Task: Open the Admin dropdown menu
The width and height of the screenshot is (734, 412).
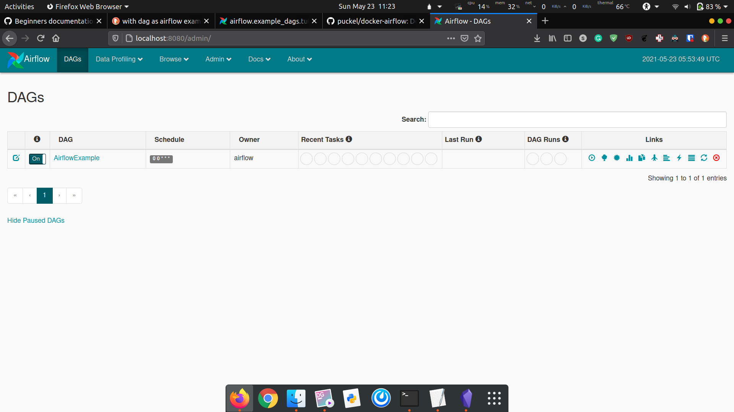Action: 218,59
